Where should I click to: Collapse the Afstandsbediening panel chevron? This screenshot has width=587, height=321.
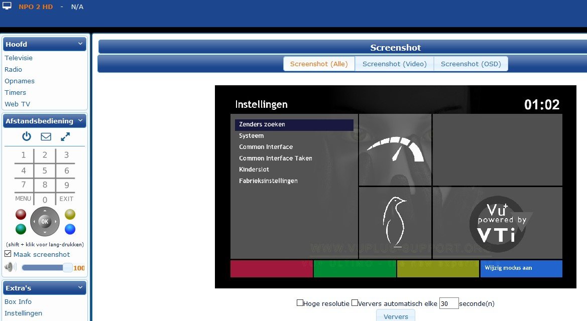[80, 120]
